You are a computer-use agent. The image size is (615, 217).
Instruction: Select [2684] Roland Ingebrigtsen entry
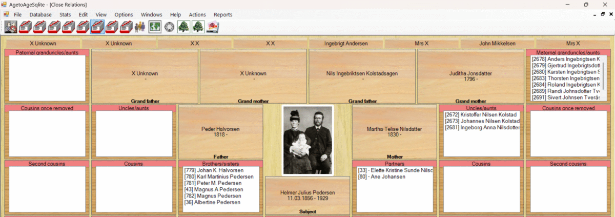click(x=566, y=85)
